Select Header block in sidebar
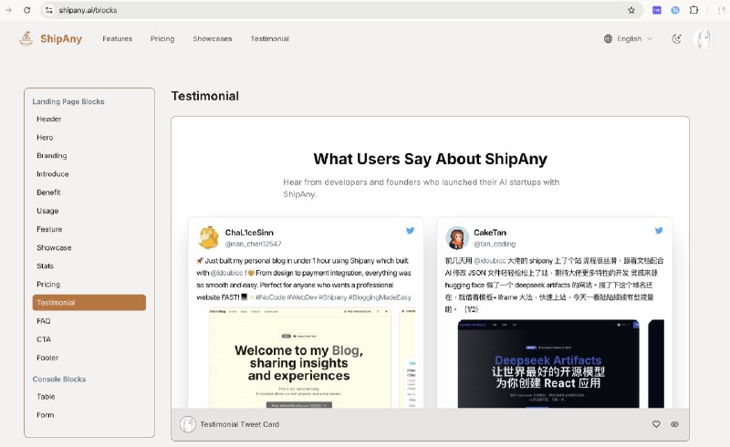 click(x=89, y=119)
